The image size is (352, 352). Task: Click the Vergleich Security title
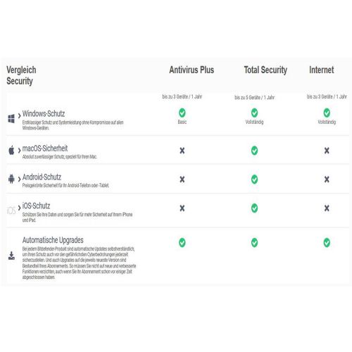21,75
